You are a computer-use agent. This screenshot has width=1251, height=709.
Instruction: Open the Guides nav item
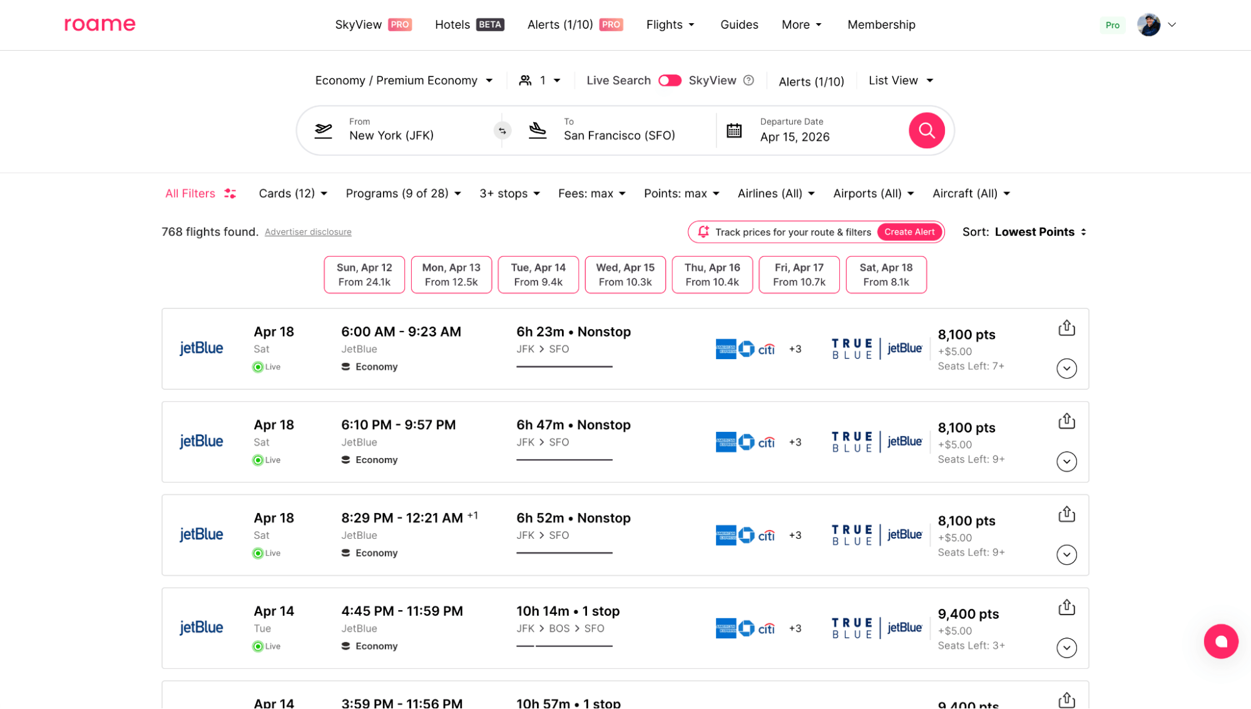738,25
